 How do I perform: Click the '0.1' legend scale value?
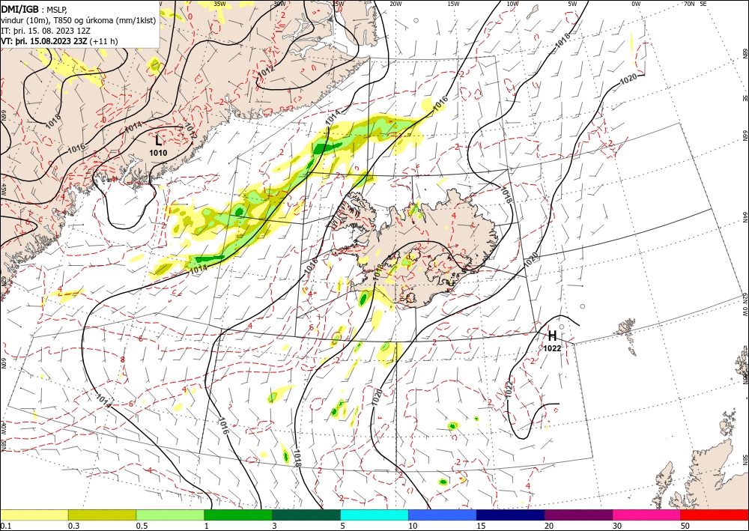tap(5, 526)
